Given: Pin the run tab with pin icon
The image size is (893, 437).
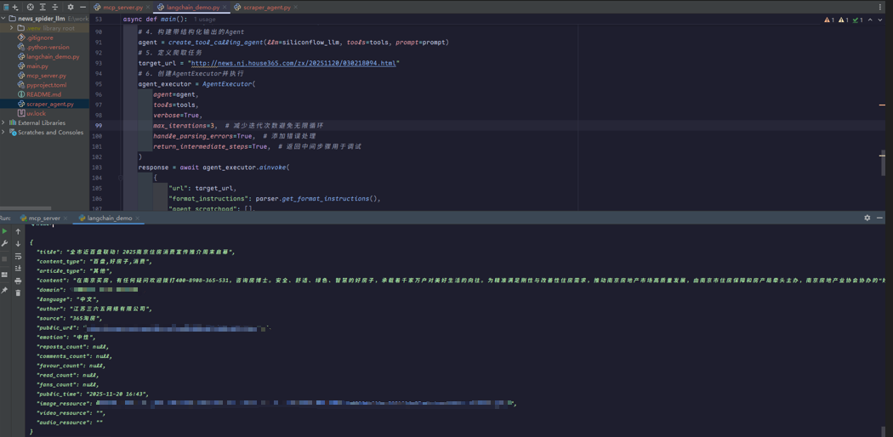Looking at the screenshot, I should click(4, 290).
